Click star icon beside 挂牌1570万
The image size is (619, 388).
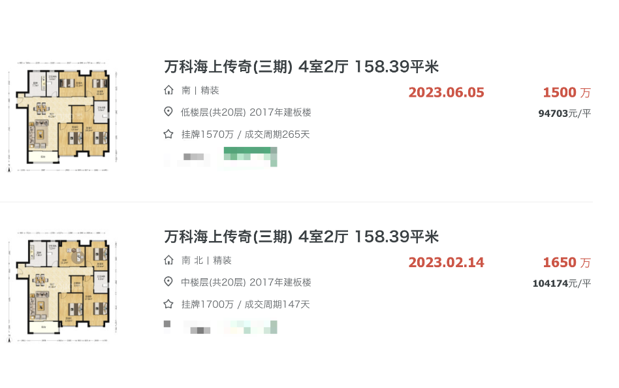coord(168,134)
